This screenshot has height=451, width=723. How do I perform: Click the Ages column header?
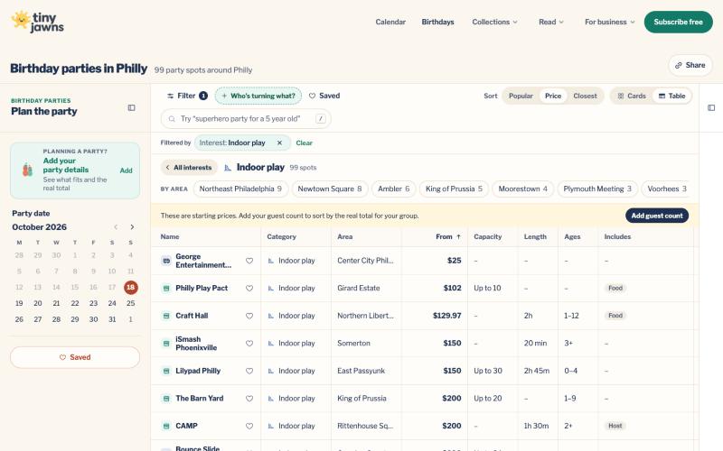(x=572, y=237)
